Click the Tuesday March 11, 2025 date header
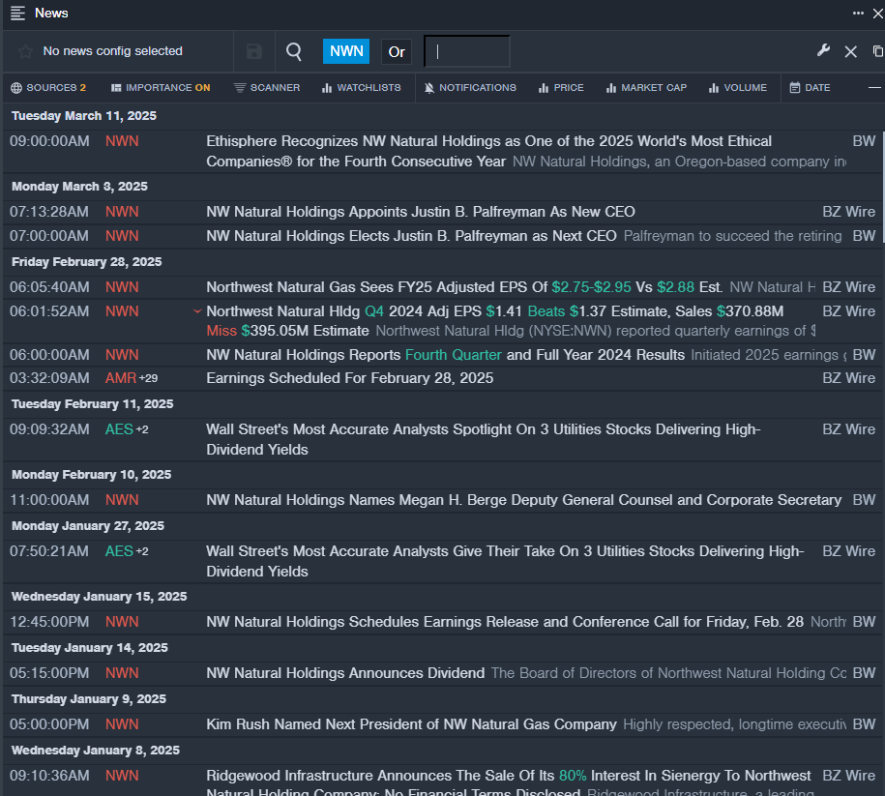The width and height of the screenshot is (885, 796). tap(84, 116)
